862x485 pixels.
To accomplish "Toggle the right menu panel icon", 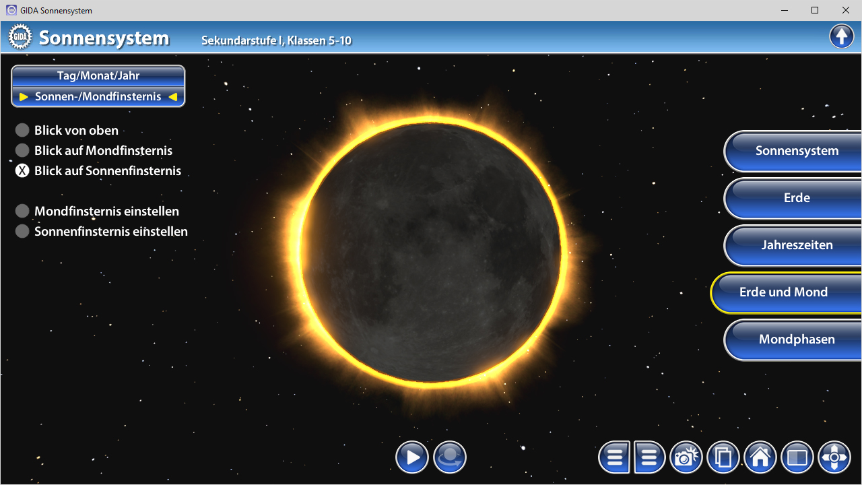I will click(x=649, y=458).
